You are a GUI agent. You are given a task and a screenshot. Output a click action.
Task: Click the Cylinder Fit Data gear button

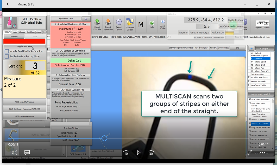click(x=86, y=19)
